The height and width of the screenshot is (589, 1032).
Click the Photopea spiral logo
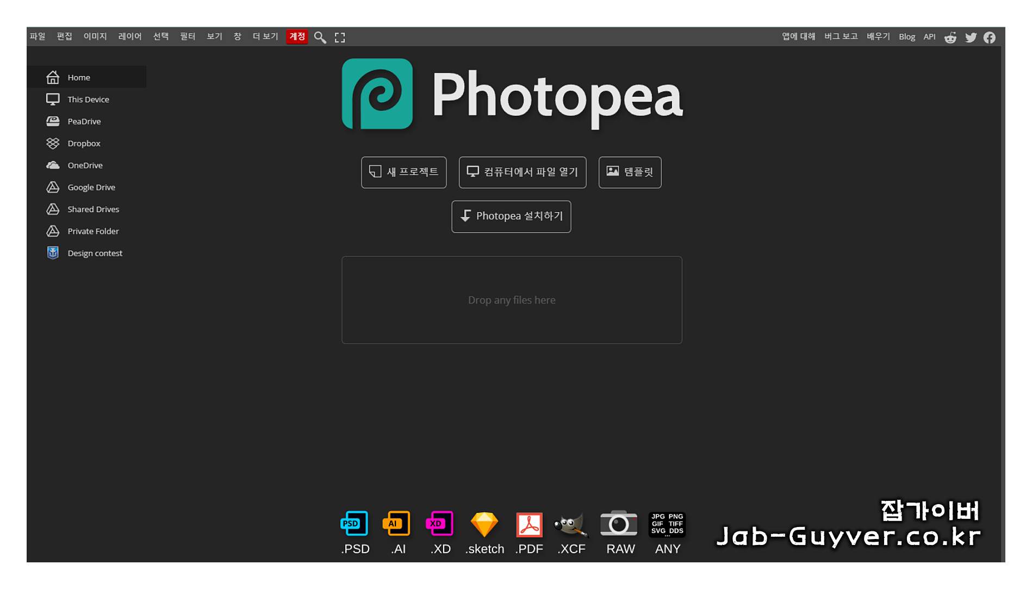pyautogui.click(x=377, y=94)
